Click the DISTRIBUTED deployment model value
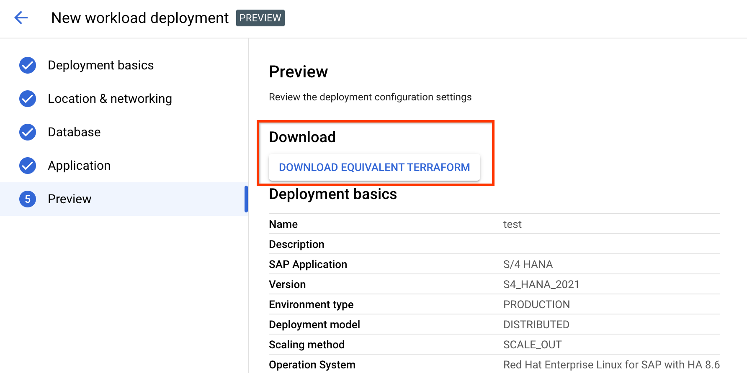 (536, 325)
